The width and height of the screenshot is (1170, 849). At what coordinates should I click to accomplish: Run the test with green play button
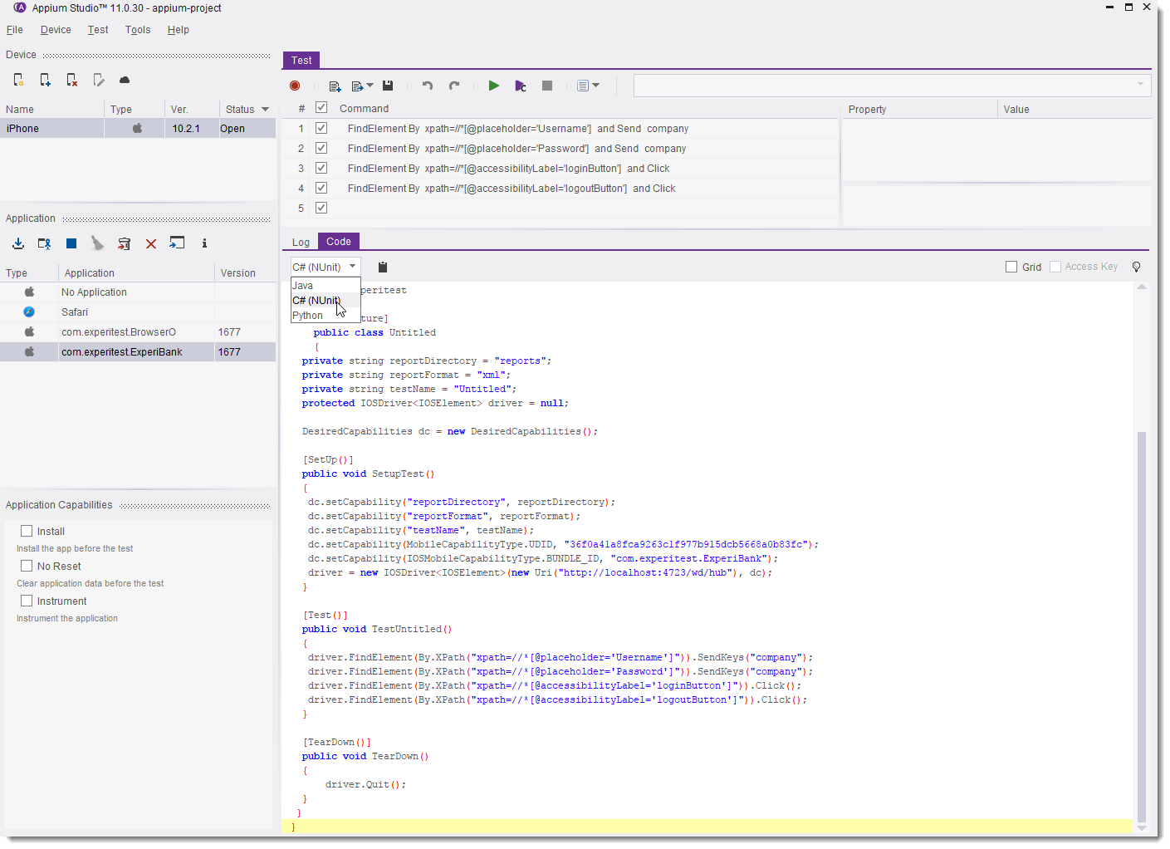(x=494, y=86)
